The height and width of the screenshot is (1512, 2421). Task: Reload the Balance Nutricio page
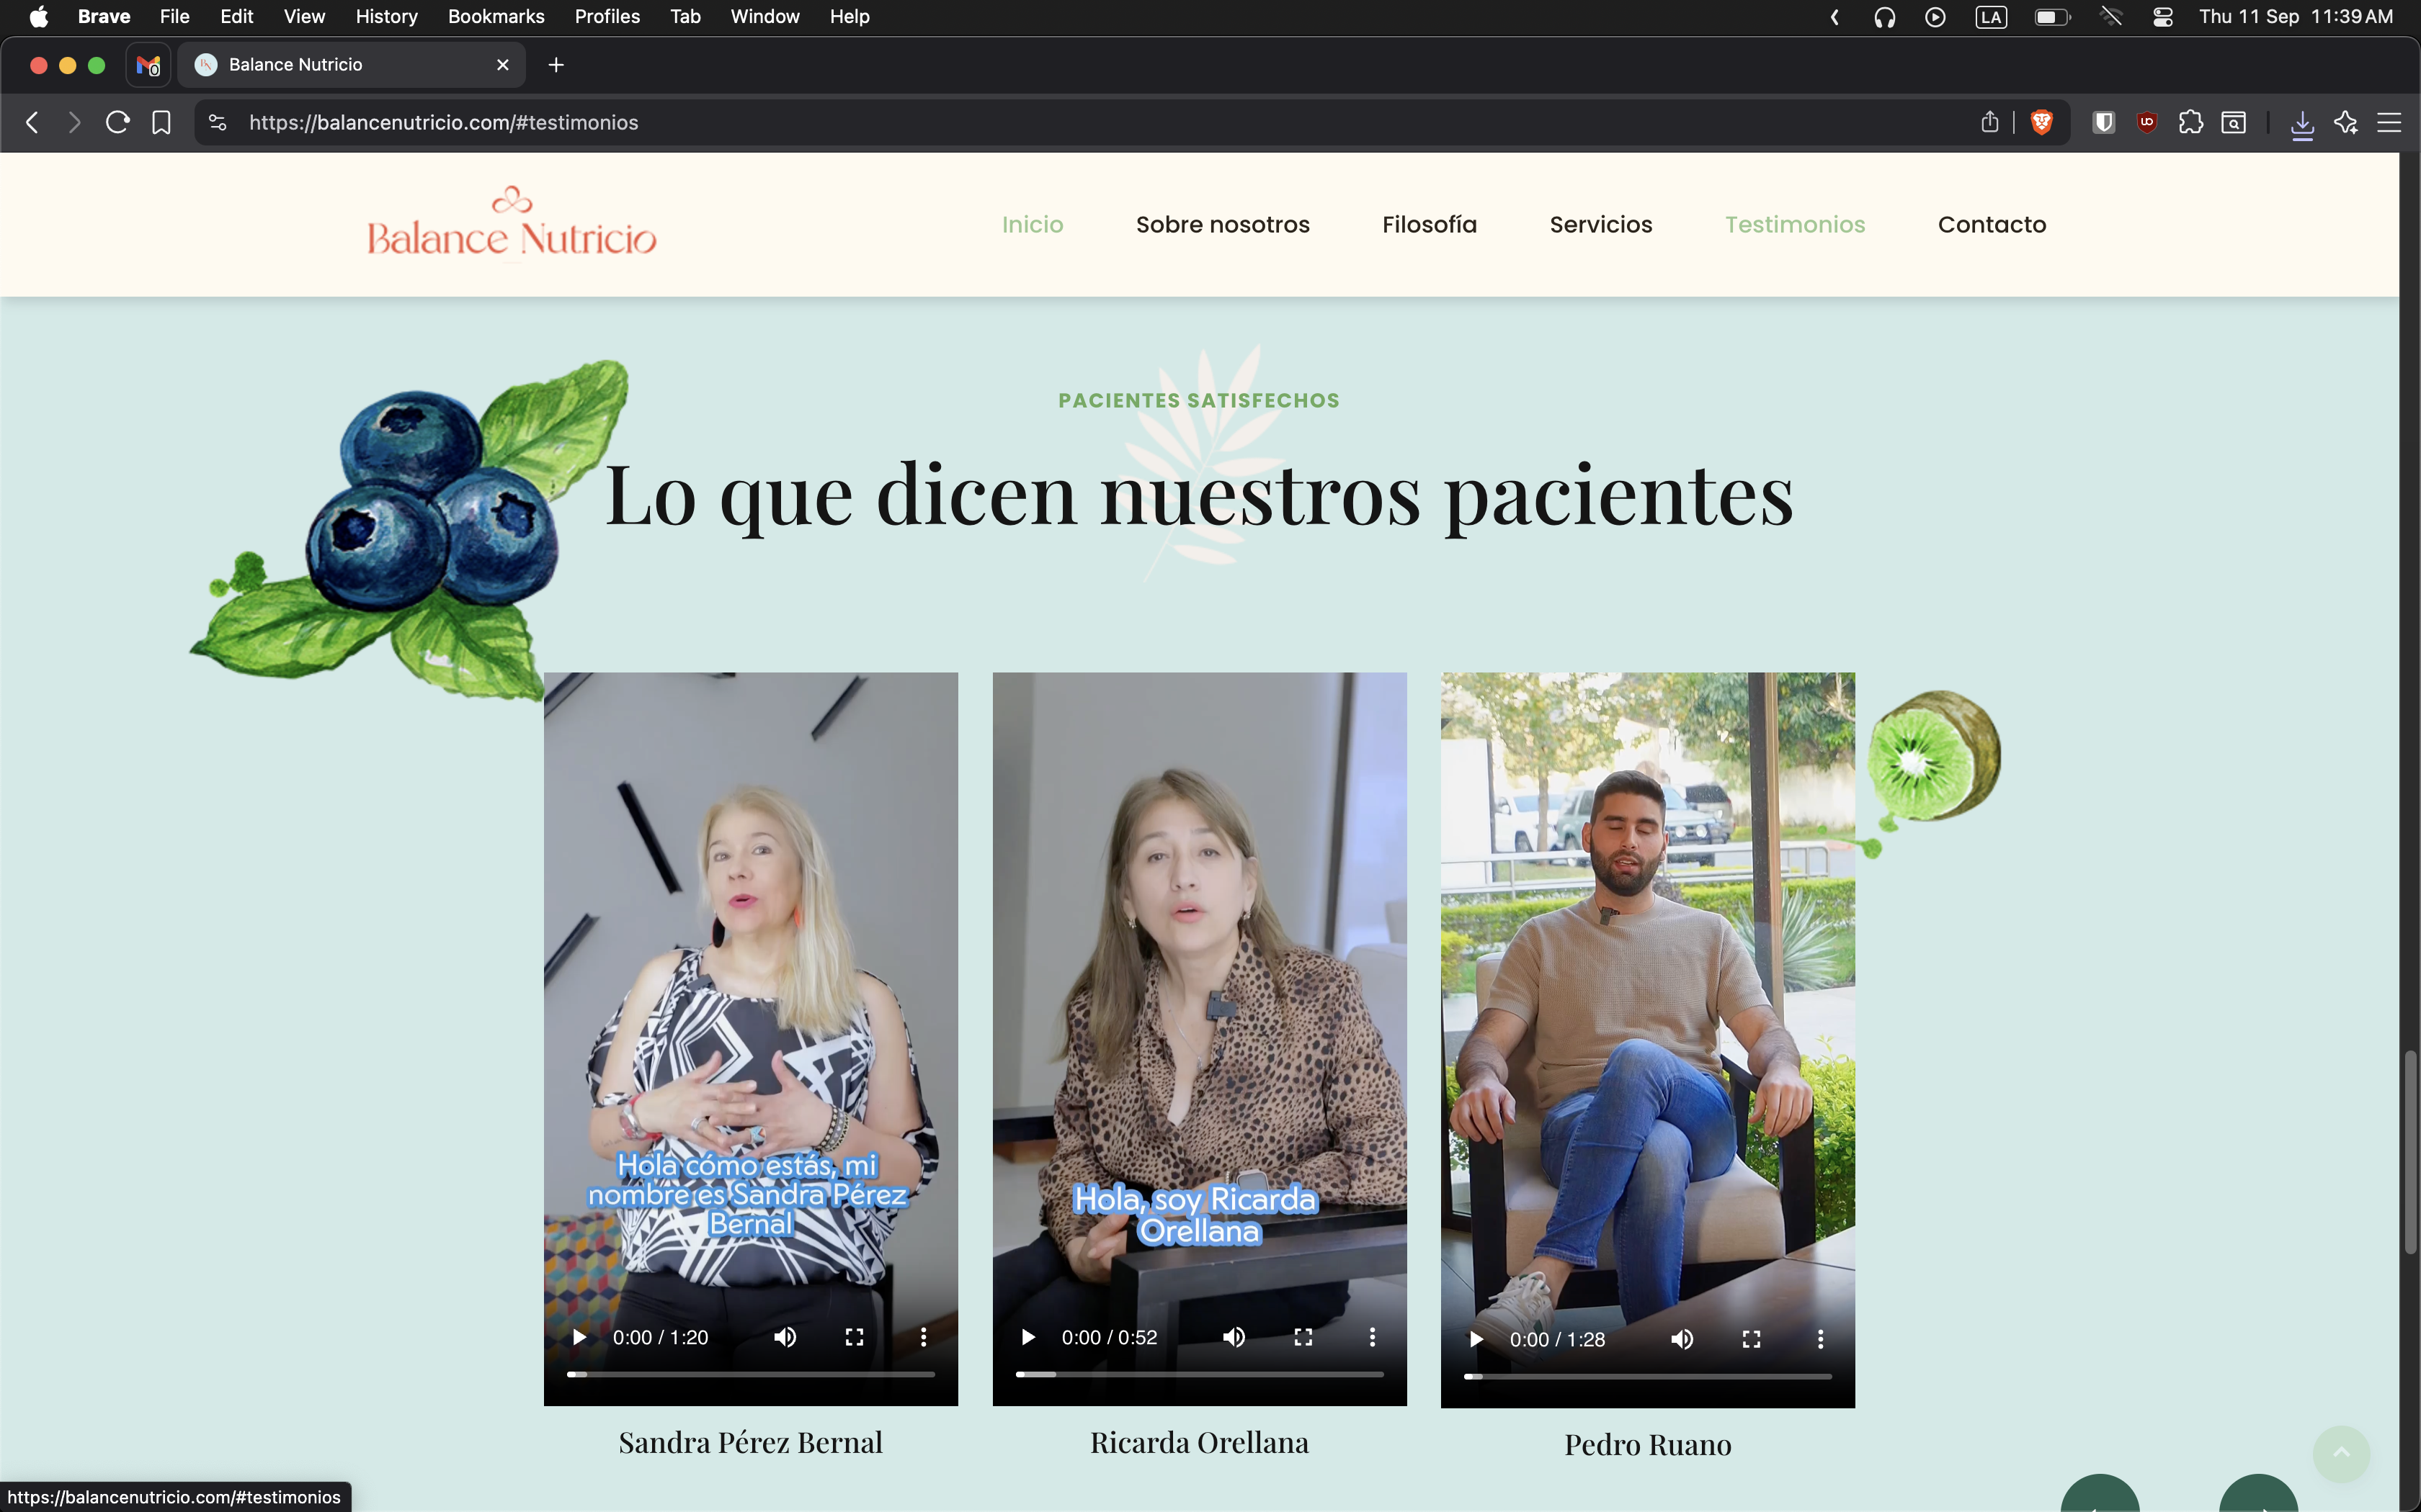click(x=118, y=122)
